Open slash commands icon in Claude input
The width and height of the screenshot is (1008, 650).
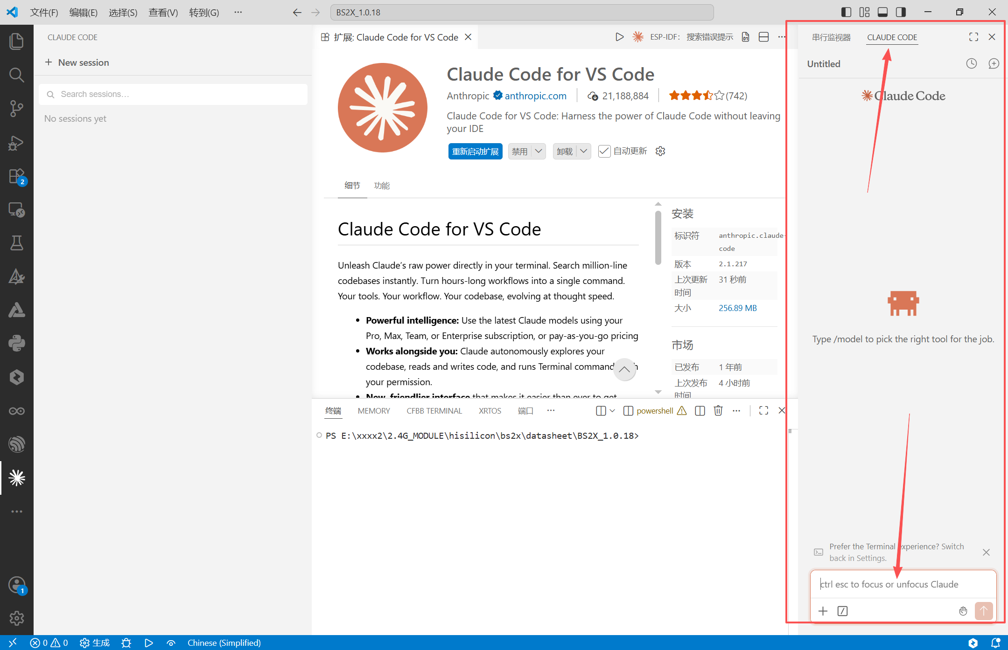842,611
